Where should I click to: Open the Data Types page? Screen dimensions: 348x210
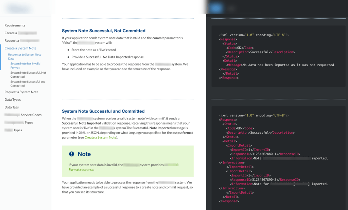click(13, 100)
